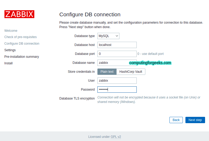Image resolution: width=209 pixels, height=141 pixels.
Task: Click the Database name input field
Action: tap(117, 63)
